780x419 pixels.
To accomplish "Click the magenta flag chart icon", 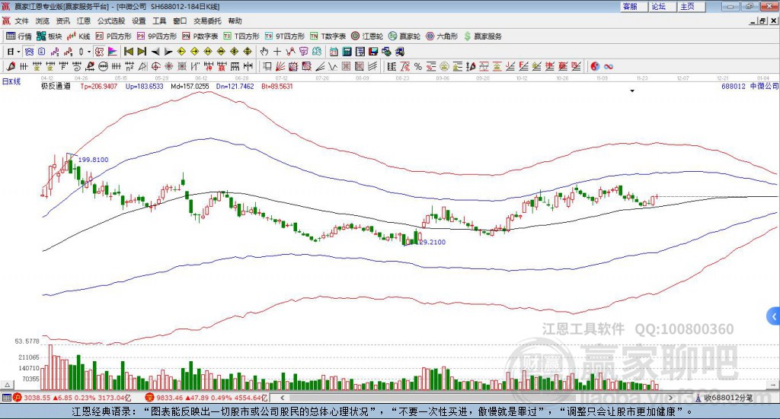I will [x=113, y=52].
